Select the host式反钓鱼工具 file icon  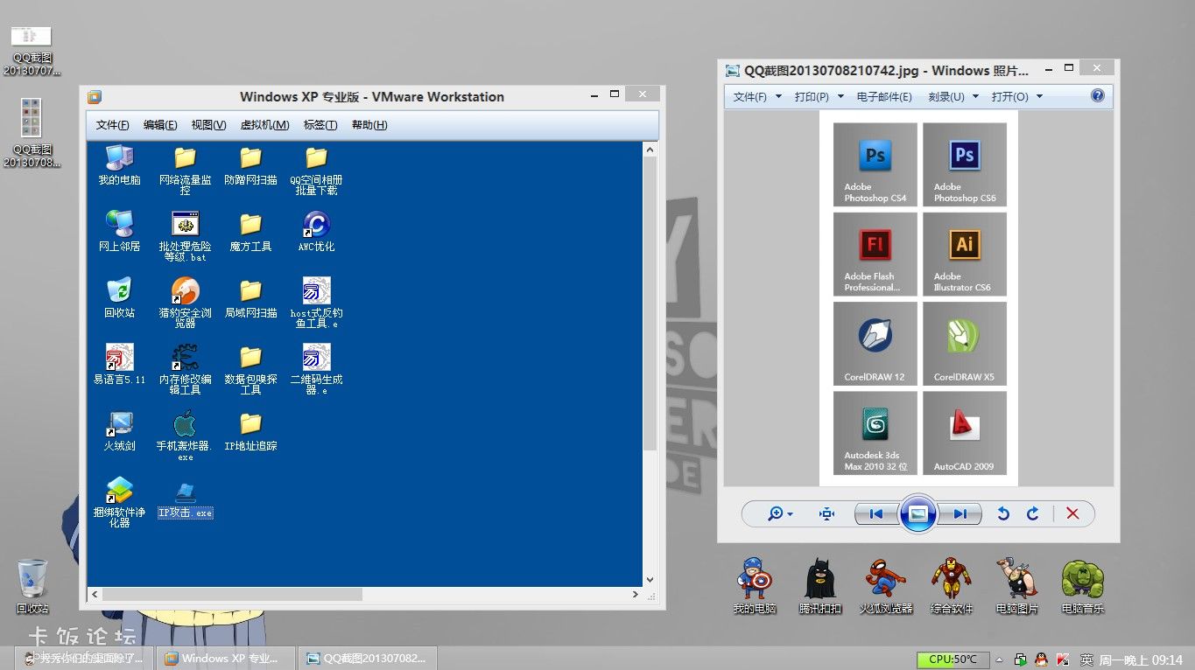316,304
